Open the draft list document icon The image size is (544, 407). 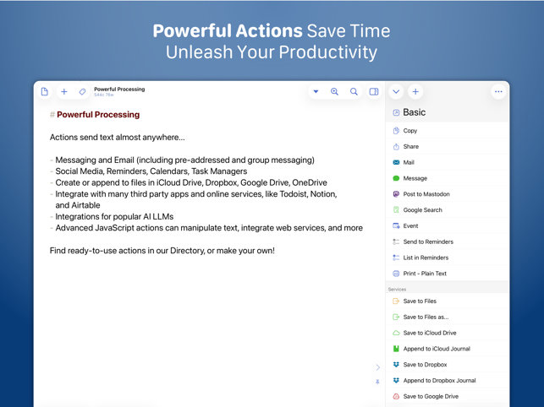click(x=44, y=92)
